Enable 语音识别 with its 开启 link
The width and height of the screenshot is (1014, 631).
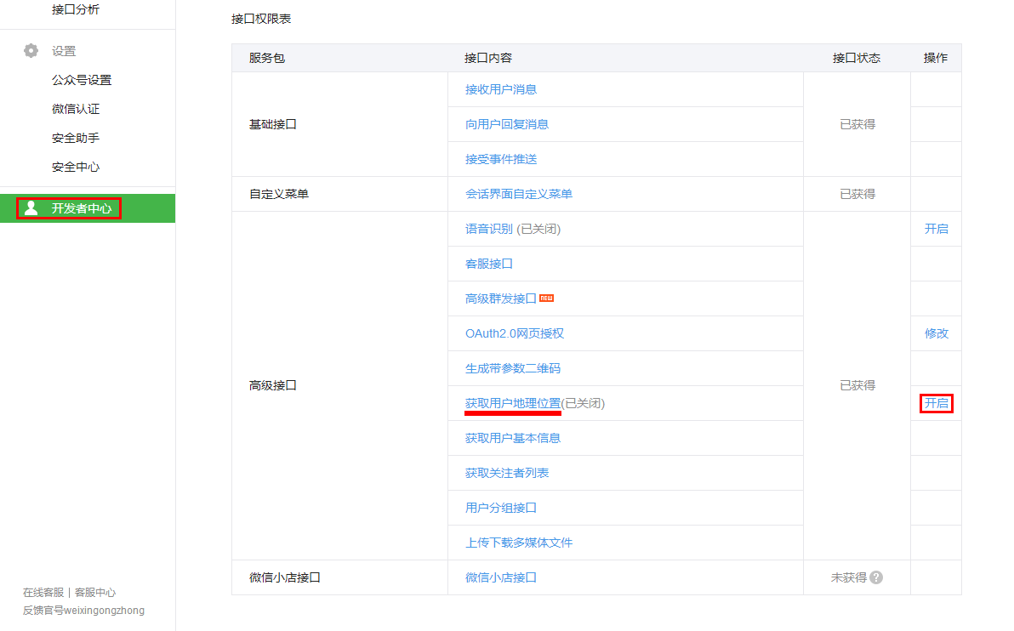(x=936, y=228)
